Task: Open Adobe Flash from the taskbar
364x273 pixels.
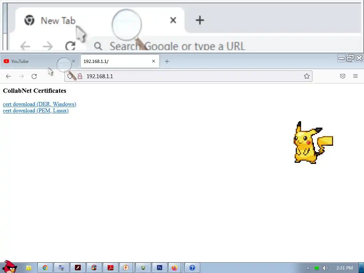Action: click(x=78, y=268)
